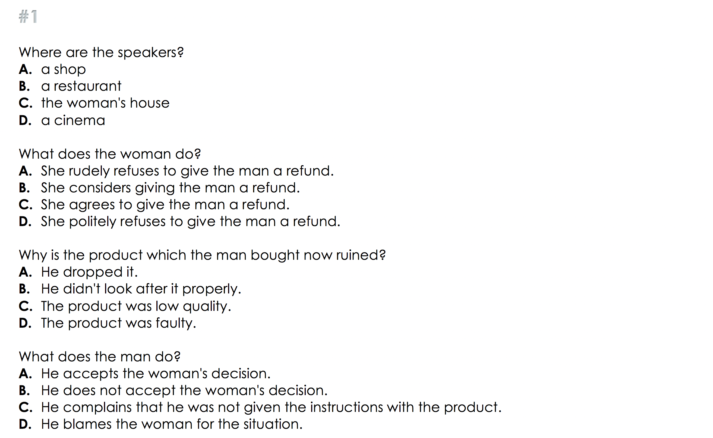Choose 'She rudely refuses to give the man a refund'

[187, 171]
